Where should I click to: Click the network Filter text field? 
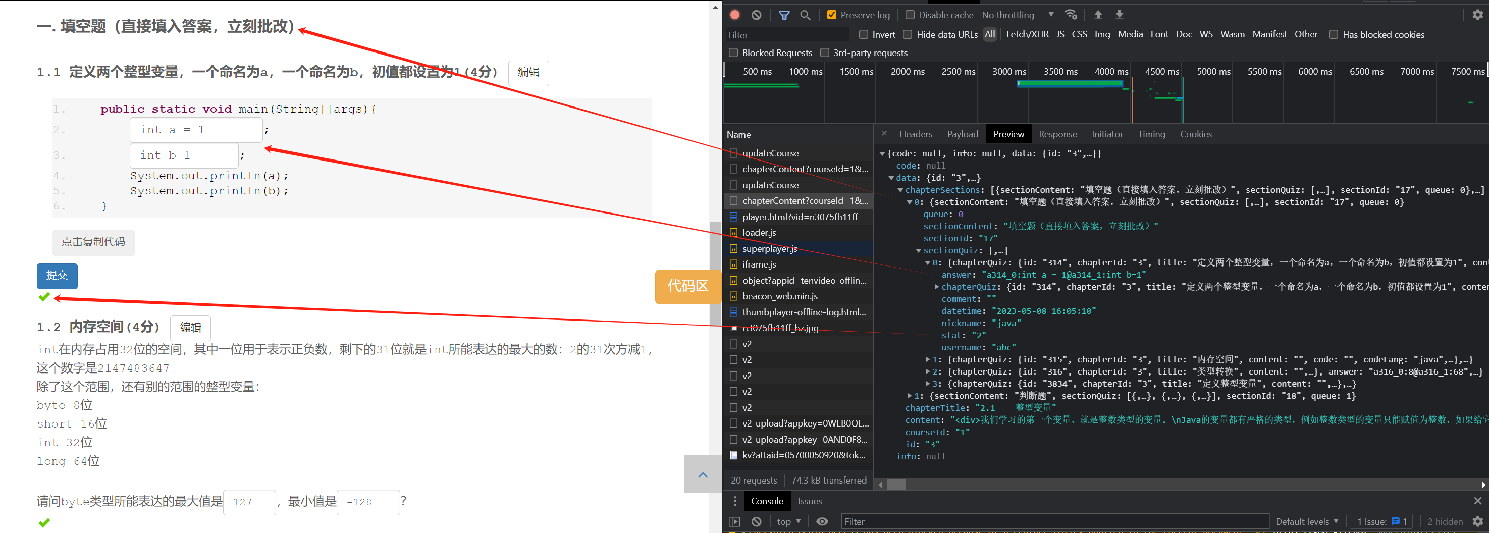click(786, 35)
